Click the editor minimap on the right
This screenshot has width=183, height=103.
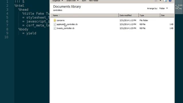pyautogui.click(x=179, y=7)
